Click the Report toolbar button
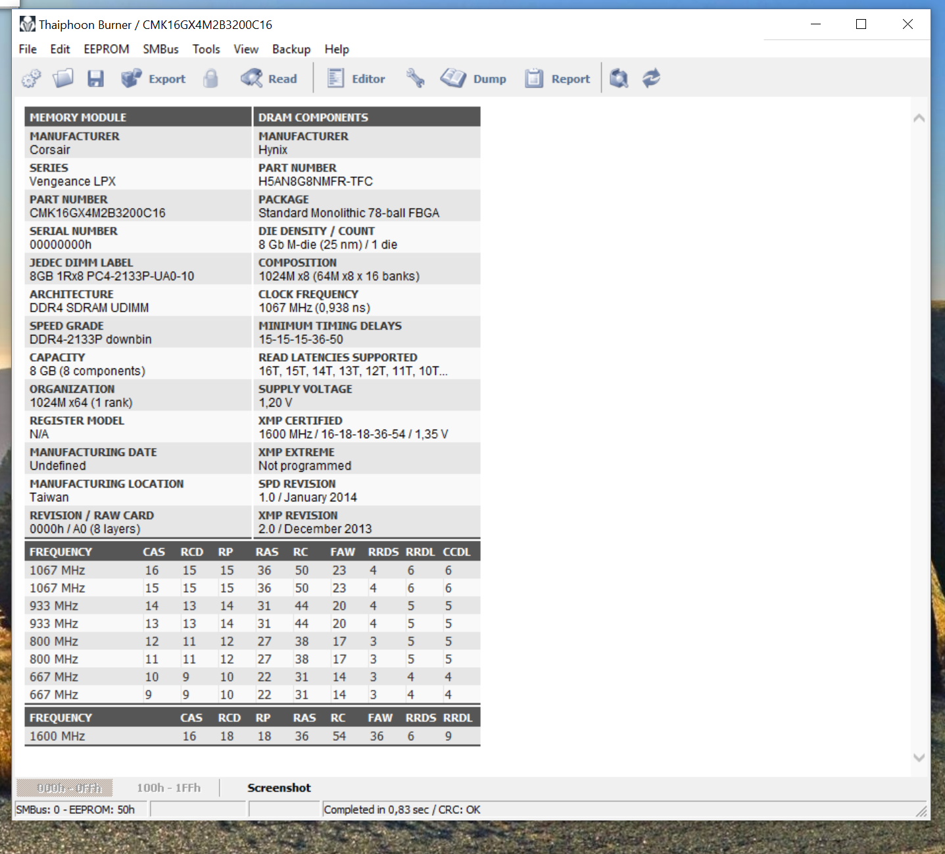The width and height of the screenshot is (945, 854). [x=558, y=79]
